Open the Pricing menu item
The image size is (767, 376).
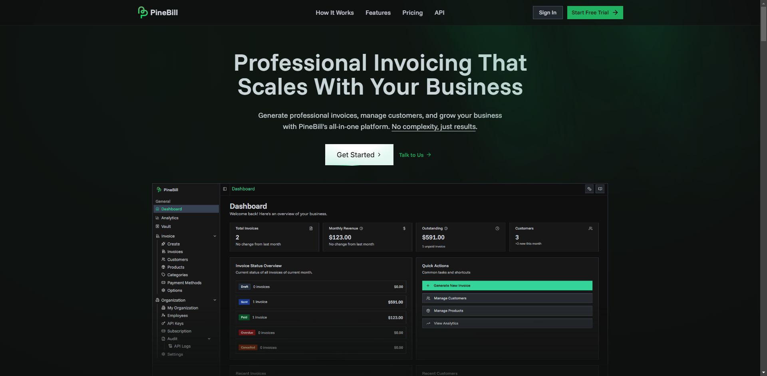412,13
